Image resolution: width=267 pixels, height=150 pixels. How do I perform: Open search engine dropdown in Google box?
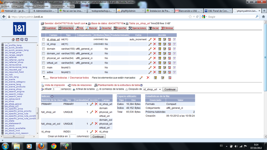204,17
